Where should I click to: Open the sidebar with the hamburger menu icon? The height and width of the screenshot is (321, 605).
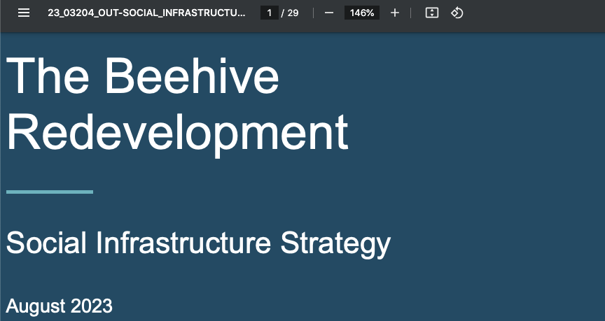click(x=24, y=13)
